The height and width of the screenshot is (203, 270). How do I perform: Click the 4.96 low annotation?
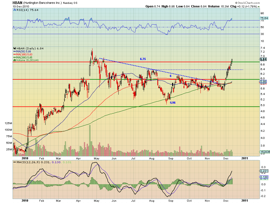click(x=173, y=103)
